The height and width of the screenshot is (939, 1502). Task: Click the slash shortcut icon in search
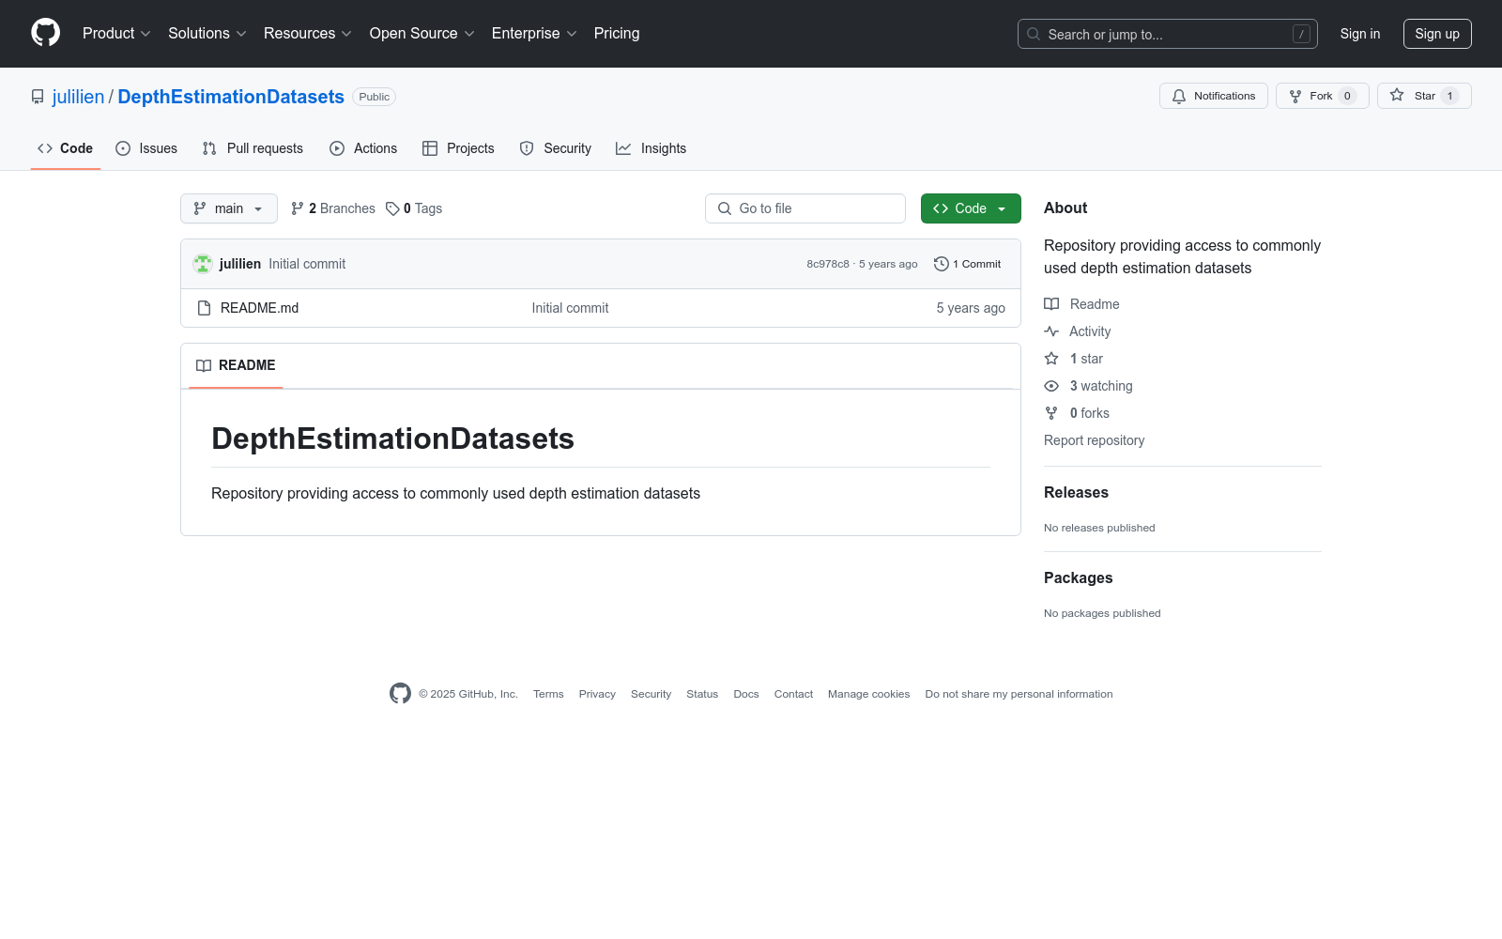(1301, 34)
